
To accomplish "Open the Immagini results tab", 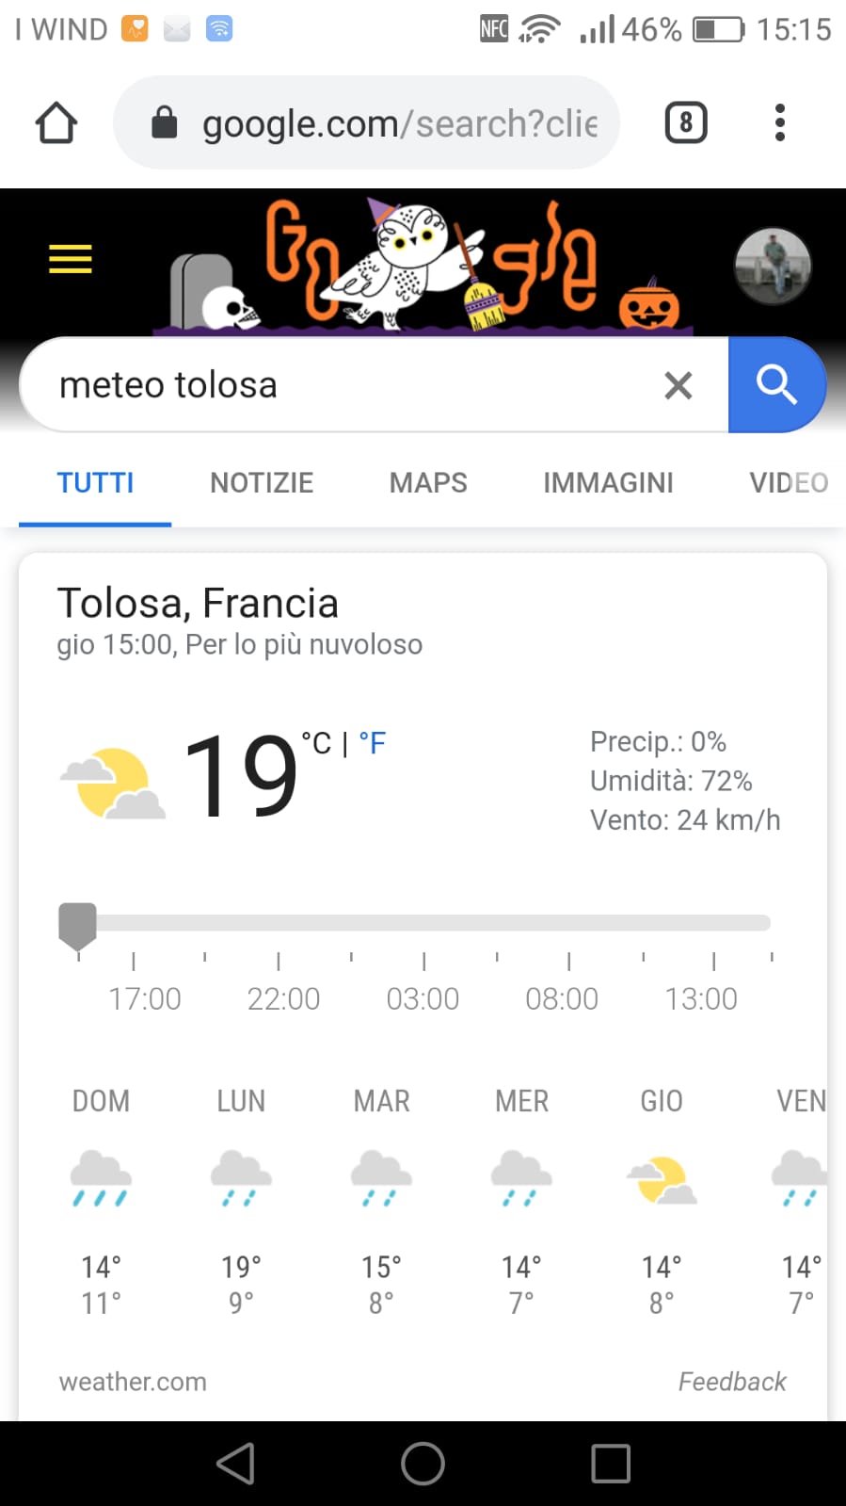I will (608, 483).
